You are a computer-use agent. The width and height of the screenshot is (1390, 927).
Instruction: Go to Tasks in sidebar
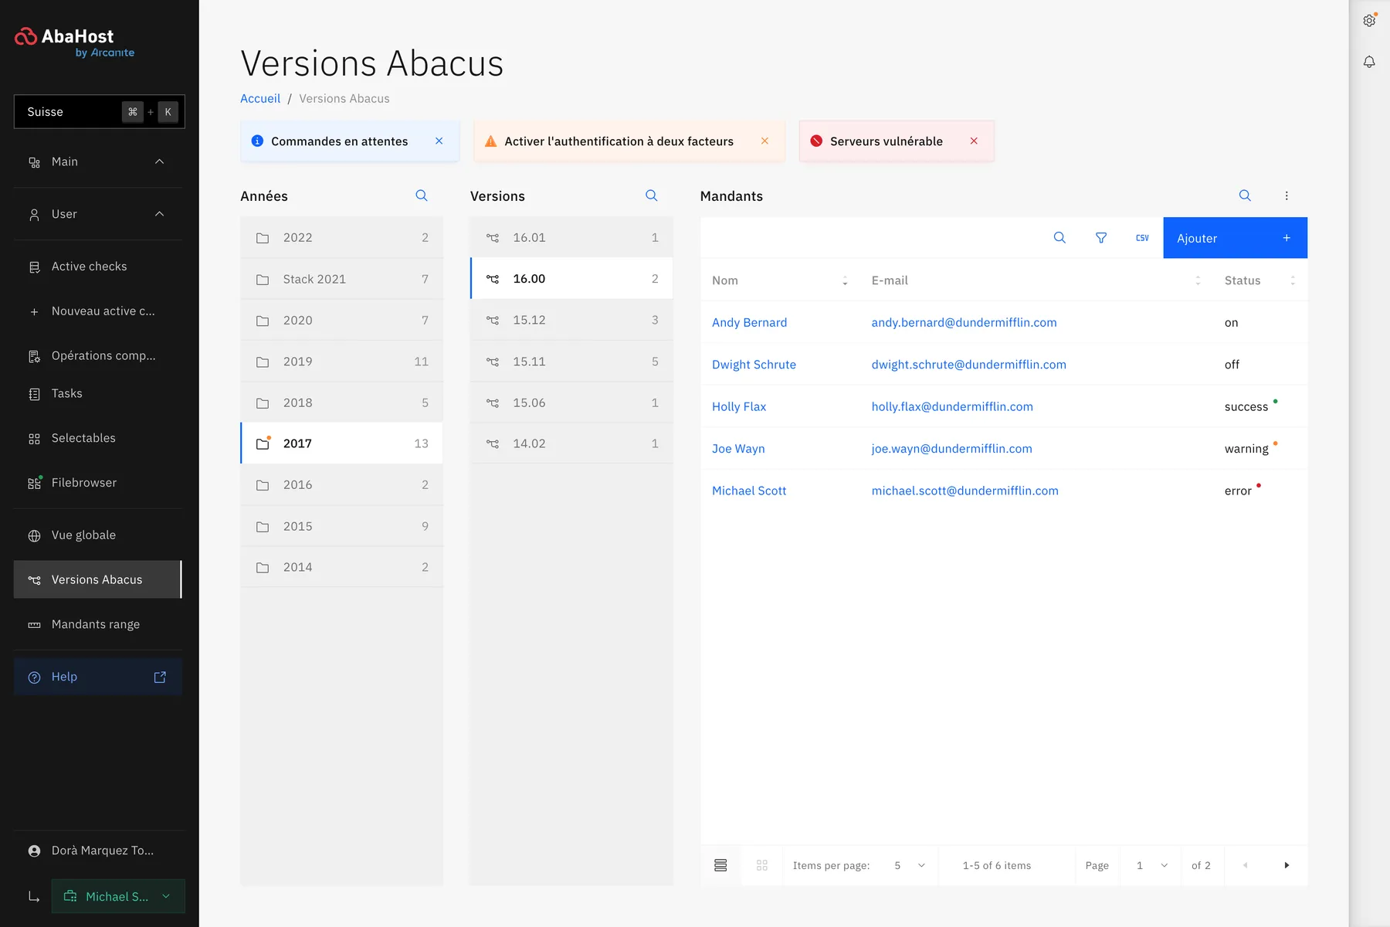(98, 394)
